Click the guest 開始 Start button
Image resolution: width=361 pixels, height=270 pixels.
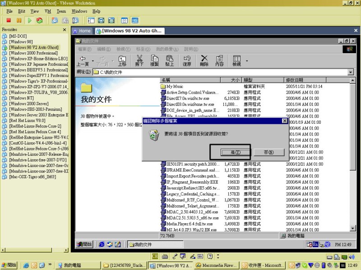click(x=84, y=244)
